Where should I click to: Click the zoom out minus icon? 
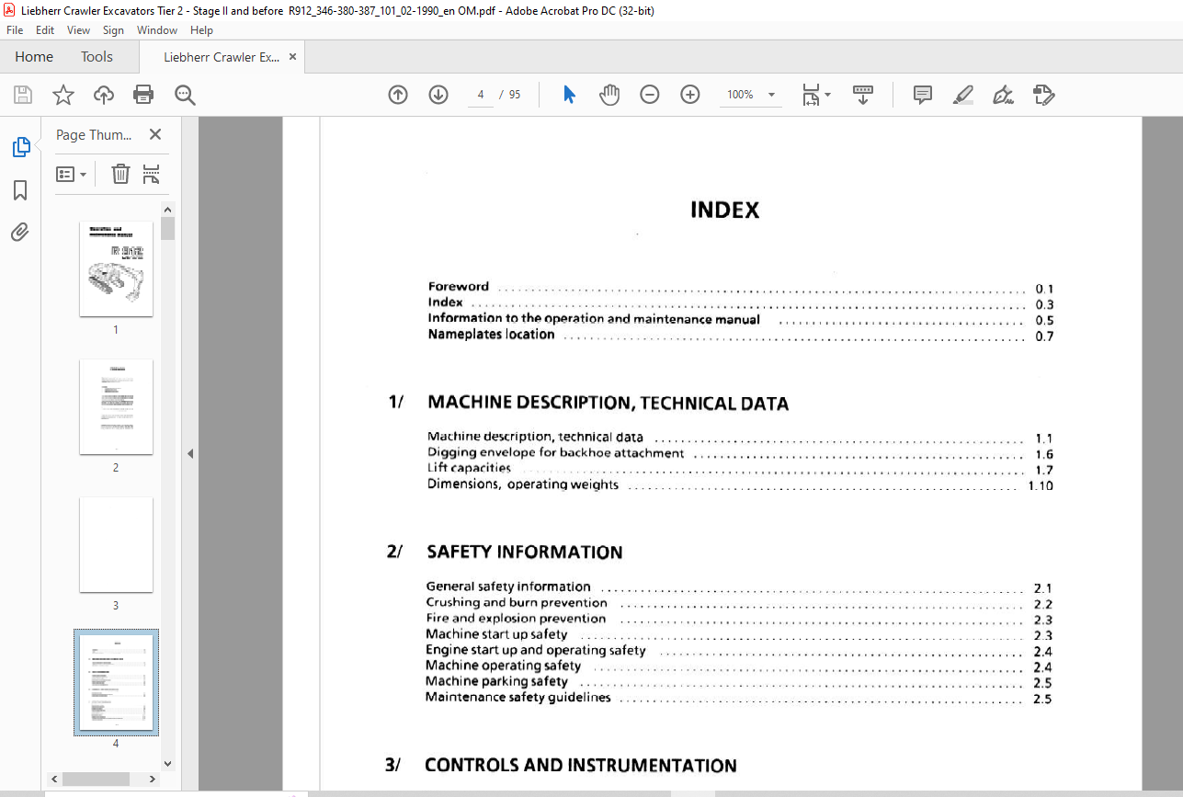coord(650,95)
